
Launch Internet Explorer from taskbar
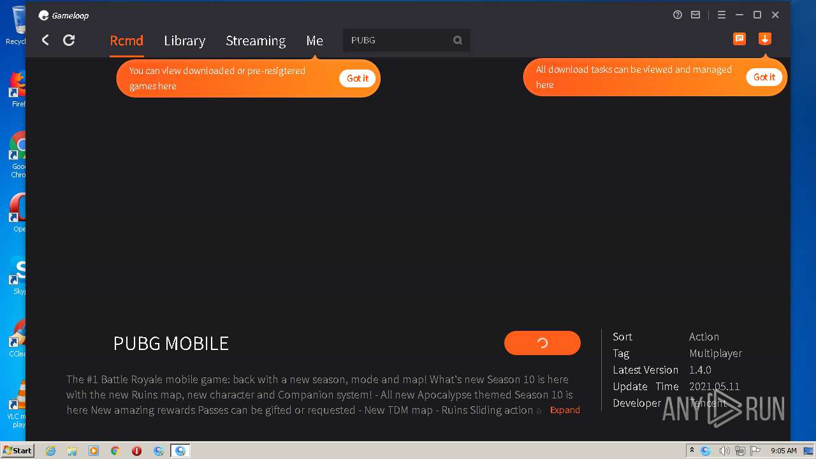click(x=51, y=451)
